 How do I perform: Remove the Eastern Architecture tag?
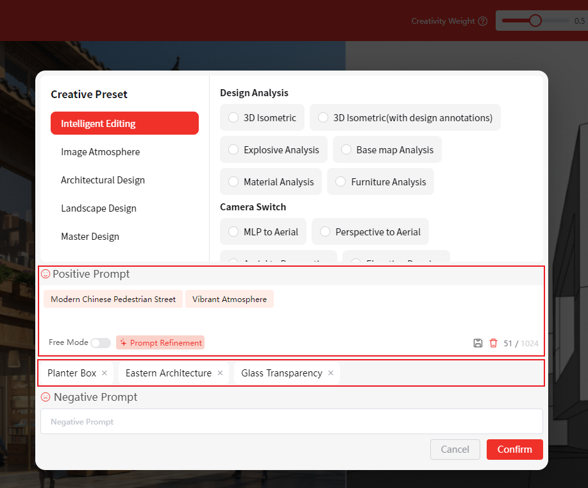pyautogui.click(x=220, y=373)
